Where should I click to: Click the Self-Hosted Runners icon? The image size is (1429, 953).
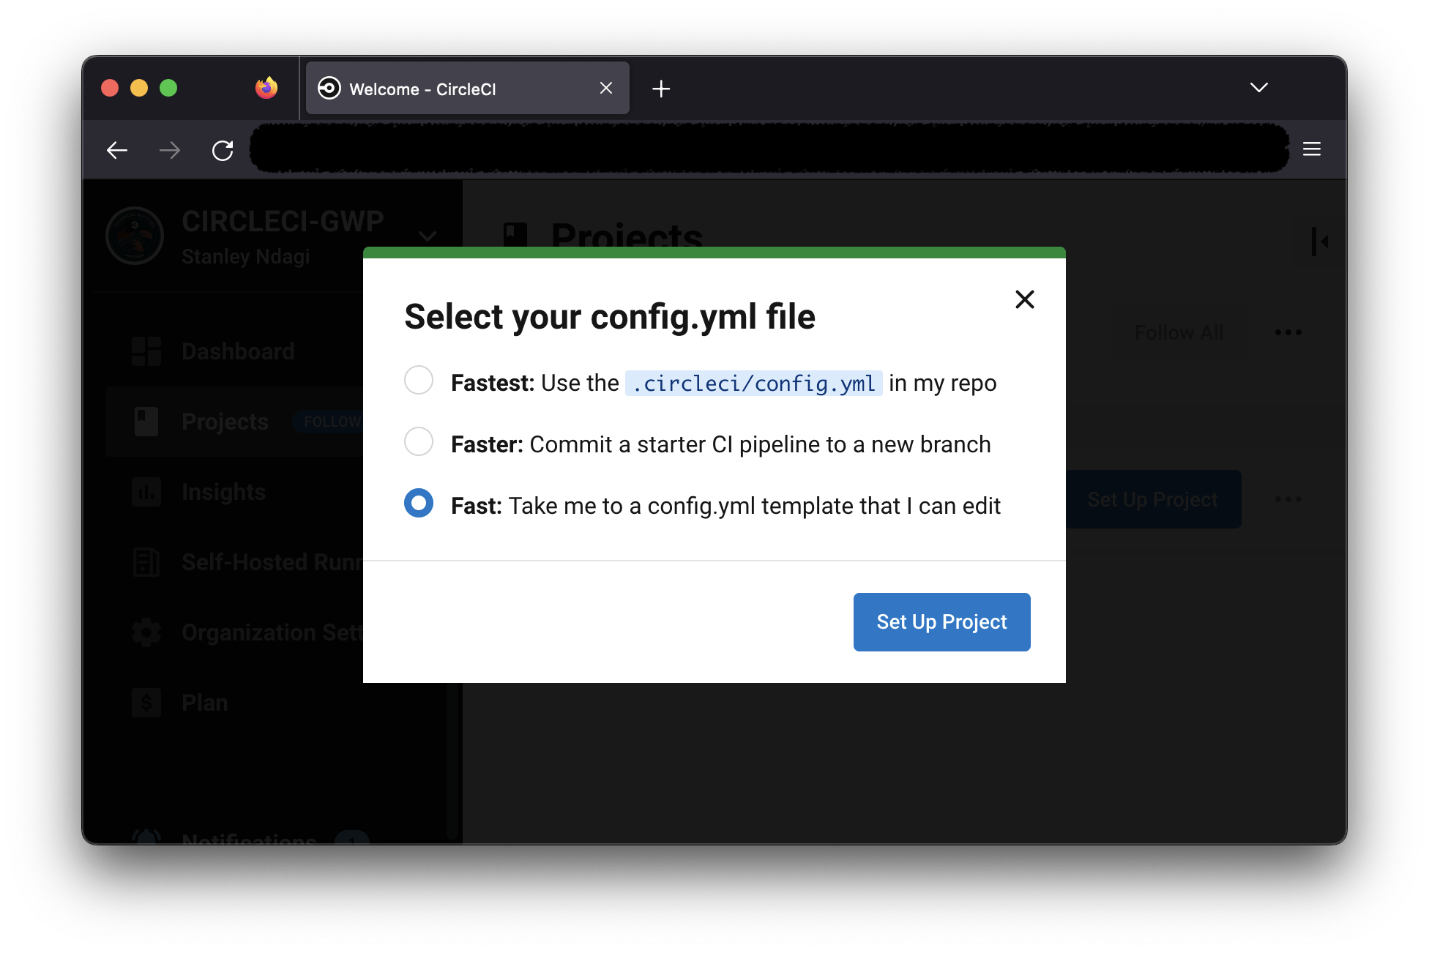[x=146, y=561]
